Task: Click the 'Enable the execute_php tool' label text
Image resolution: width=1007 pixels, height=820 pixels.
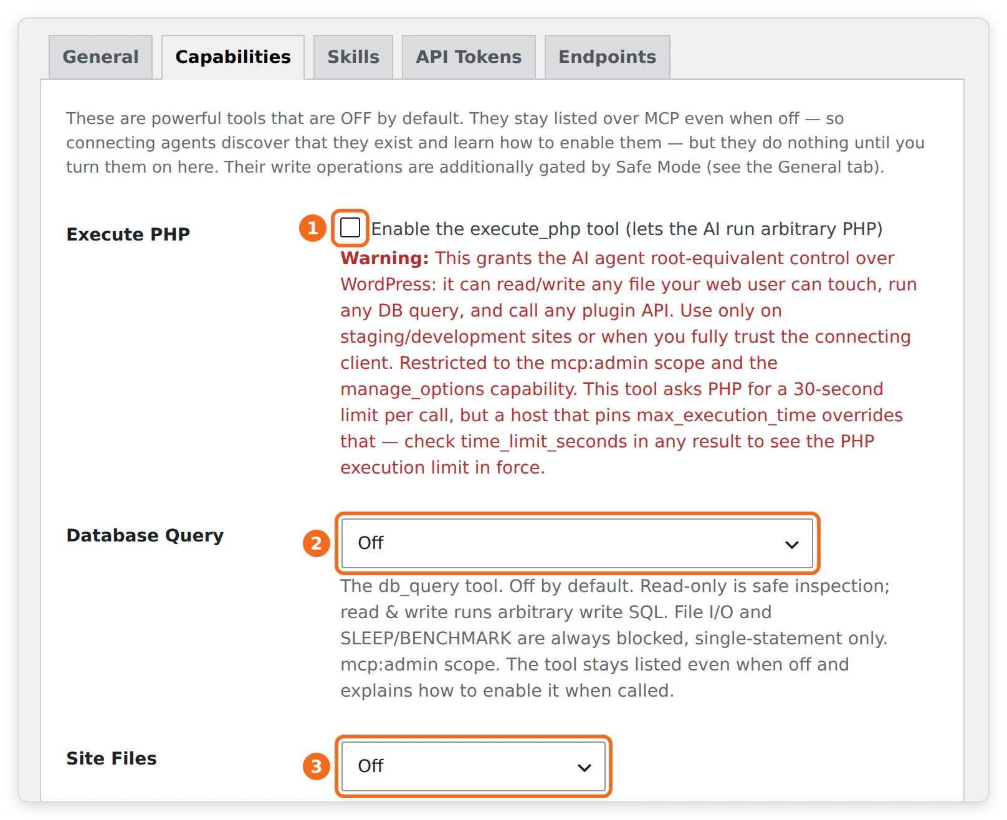Action: click(x=627, y=229)
